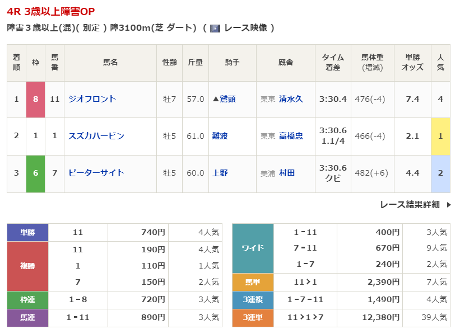
Task: Select the 単勝 bet type label
Action: [x=27, y=232]
